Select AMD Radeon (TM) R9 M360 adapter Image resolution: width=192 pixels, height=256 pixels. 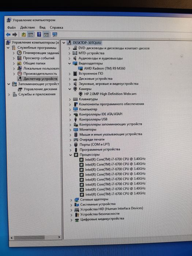[x=105, y=68]
